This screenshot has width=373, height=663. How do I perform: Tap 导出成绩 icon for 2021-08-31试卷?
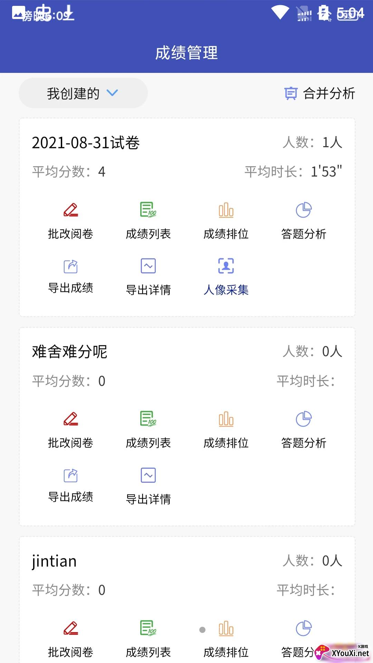(x=71, y=266)
